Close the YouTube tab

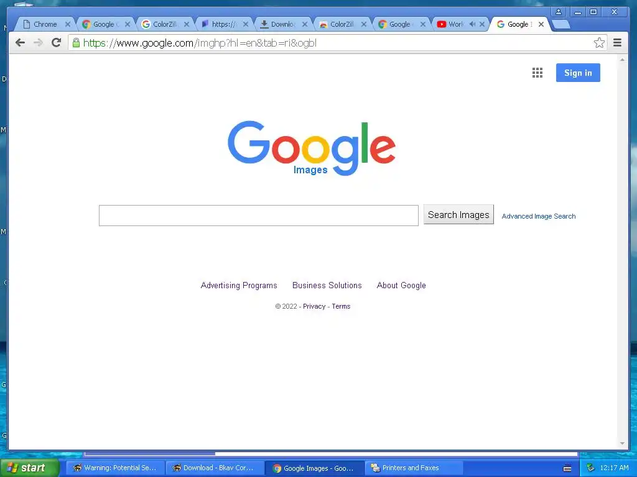click(482, 24)
